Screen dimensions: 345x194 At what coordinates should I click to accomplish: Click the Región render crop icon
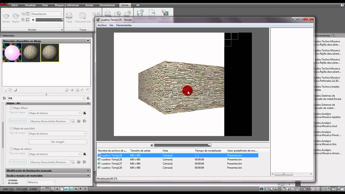point(16,16)
